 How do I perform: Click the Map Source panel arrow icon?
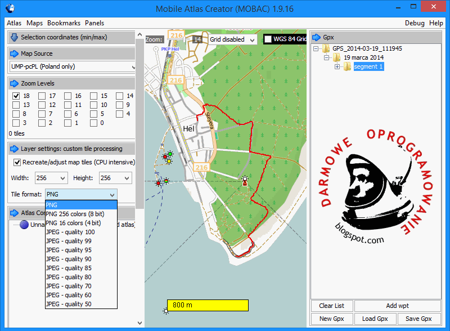[14, 53]
